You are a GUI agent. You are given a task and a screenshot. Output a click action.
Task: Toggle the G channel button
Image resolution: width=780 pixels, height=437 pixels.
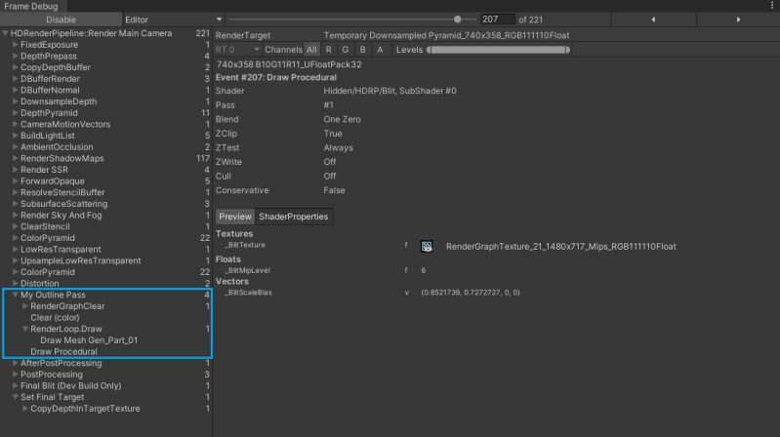(346, 50)
